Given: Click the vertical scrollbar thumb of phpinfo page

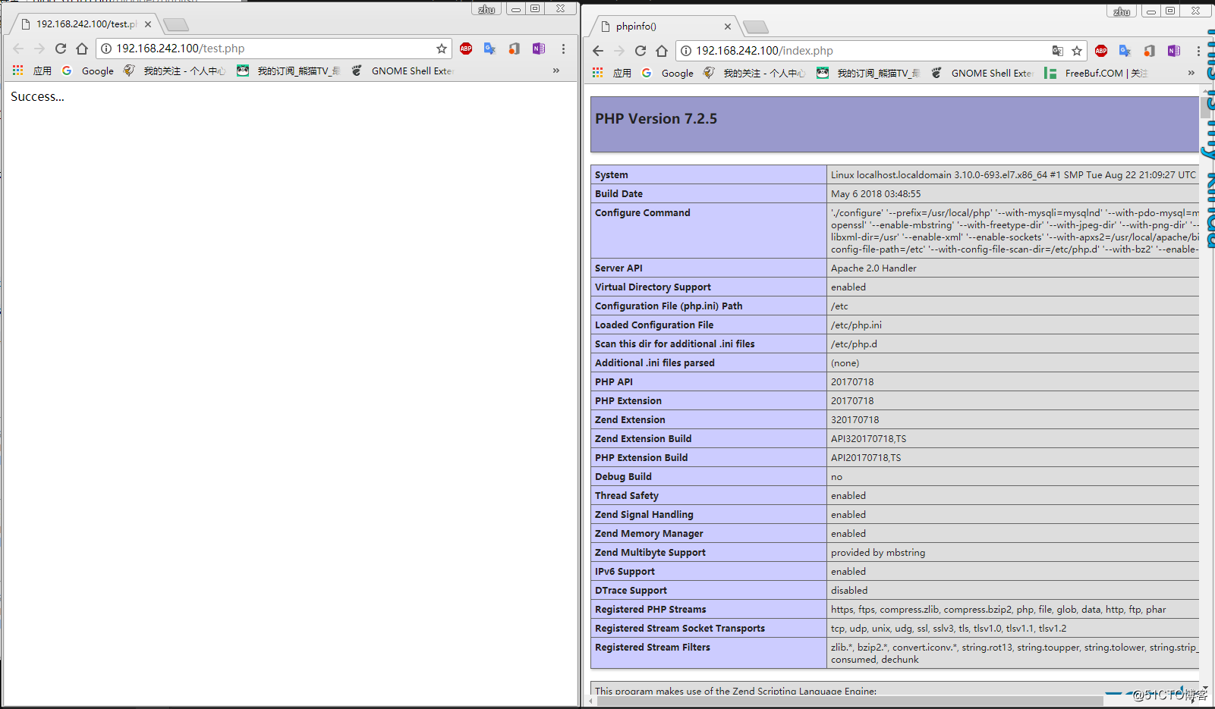Looking at the screenshot, I should coord(1206,107).
